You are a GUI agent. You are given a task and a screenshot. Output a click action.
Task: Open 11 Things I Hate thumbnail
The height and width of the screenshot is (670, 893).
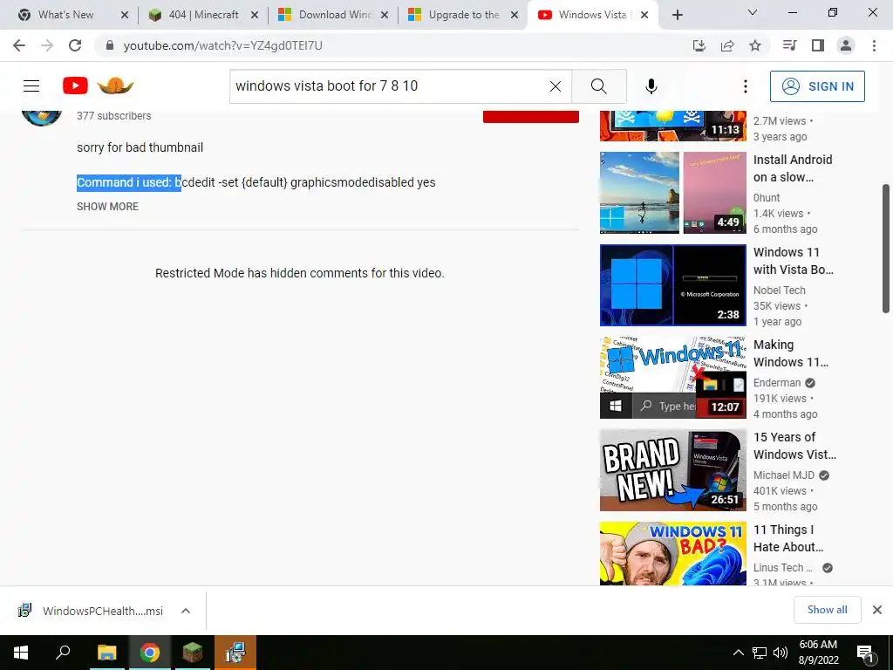coord(672,553)
